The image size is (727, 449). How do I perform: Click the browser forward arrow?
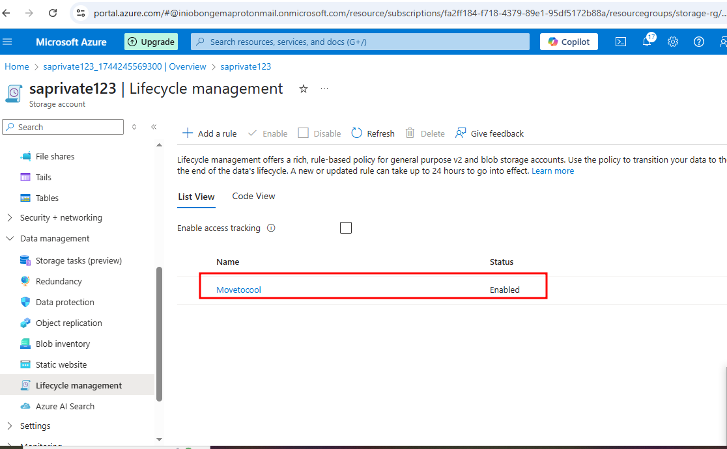(x=29, y=13)
